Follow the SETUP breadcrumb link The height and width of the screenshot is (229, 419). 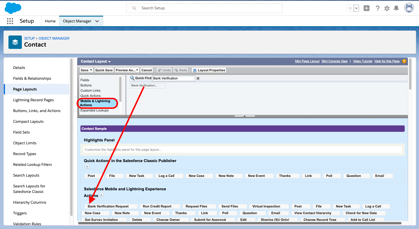click(29, 38)
